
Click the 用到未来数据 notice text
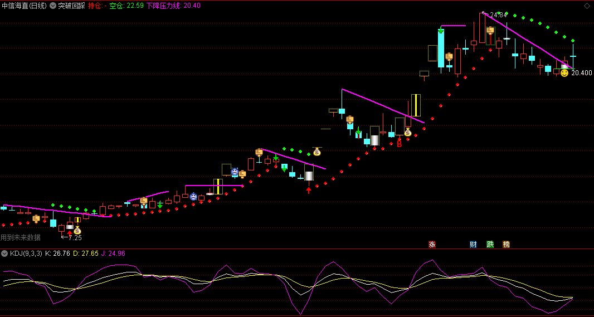coord(21,237)
